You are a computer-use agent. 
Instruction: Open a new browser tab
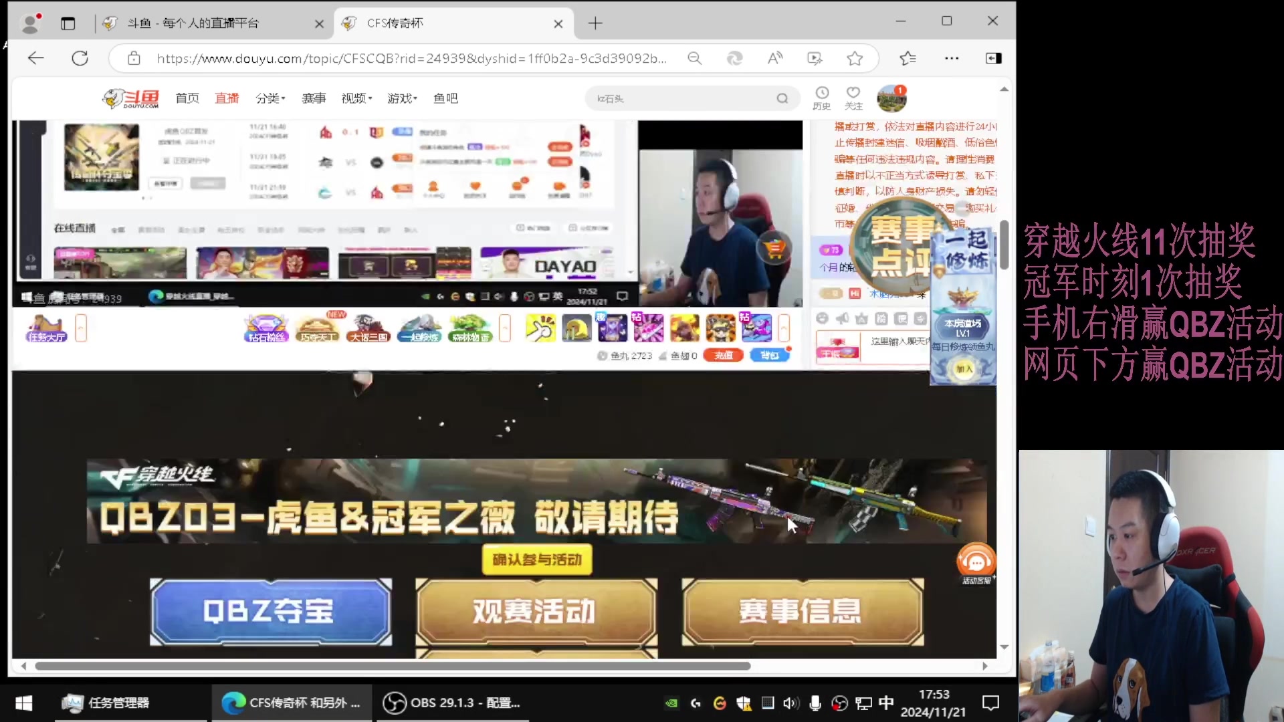(595, 23)
